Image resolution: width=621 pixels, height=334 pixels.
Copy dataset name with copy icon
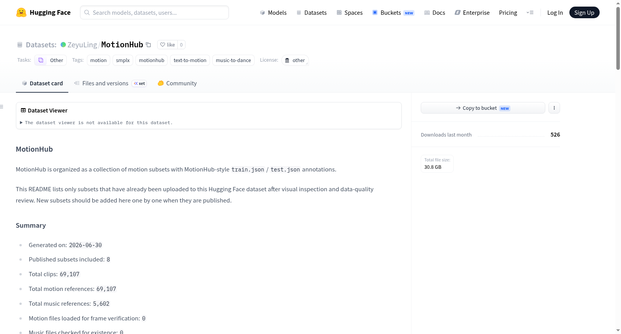click(148, 45)
